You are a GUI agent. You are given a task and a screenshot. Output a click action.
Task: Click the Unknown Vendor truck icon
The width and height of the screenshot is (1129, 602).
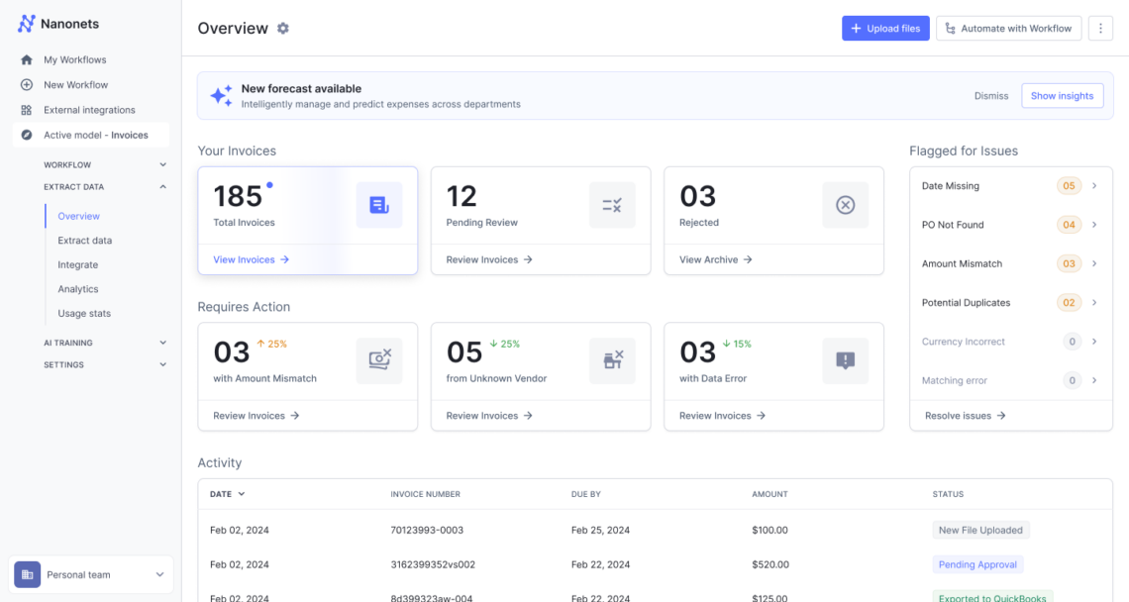[x=612, y=359]
